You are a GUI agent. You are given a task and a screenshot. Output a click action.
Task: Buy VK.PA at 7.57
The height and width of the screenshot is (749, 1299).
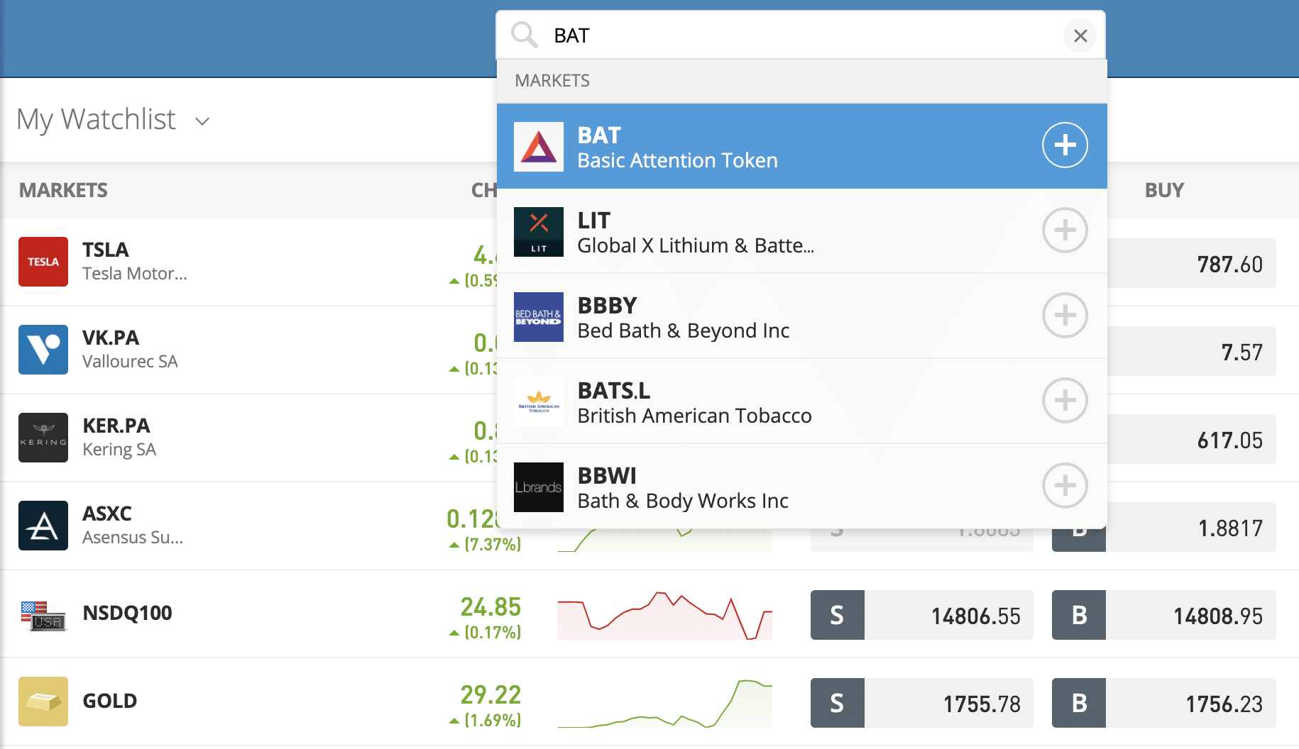(x=1192, y=351)
